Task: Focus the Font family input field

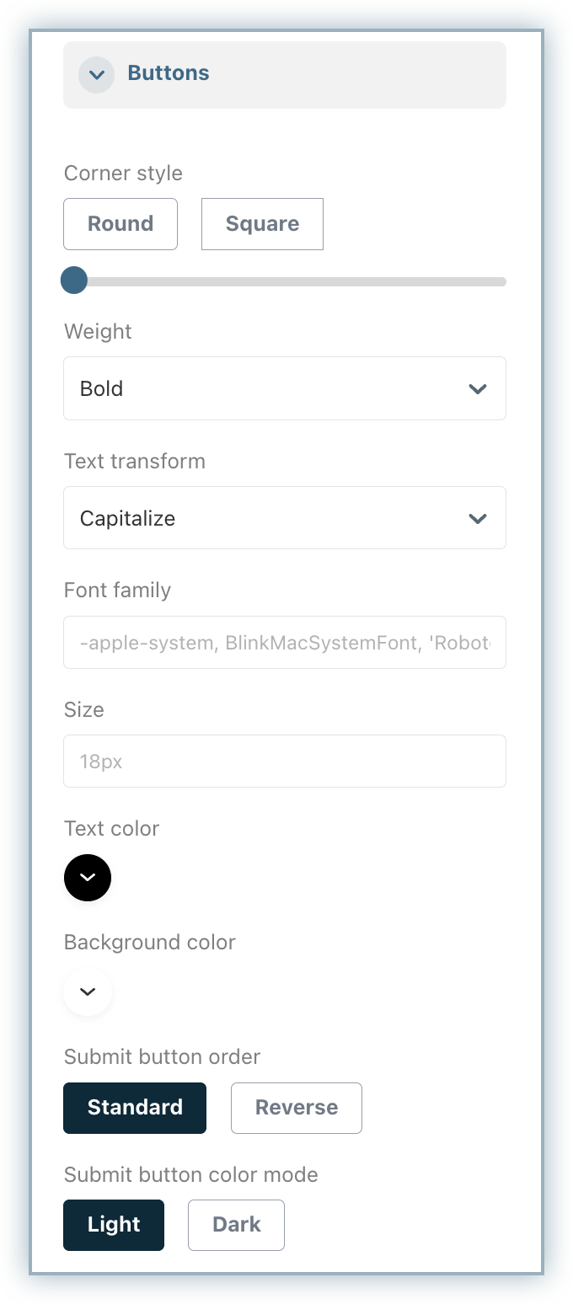Action: tap(285, 643)
